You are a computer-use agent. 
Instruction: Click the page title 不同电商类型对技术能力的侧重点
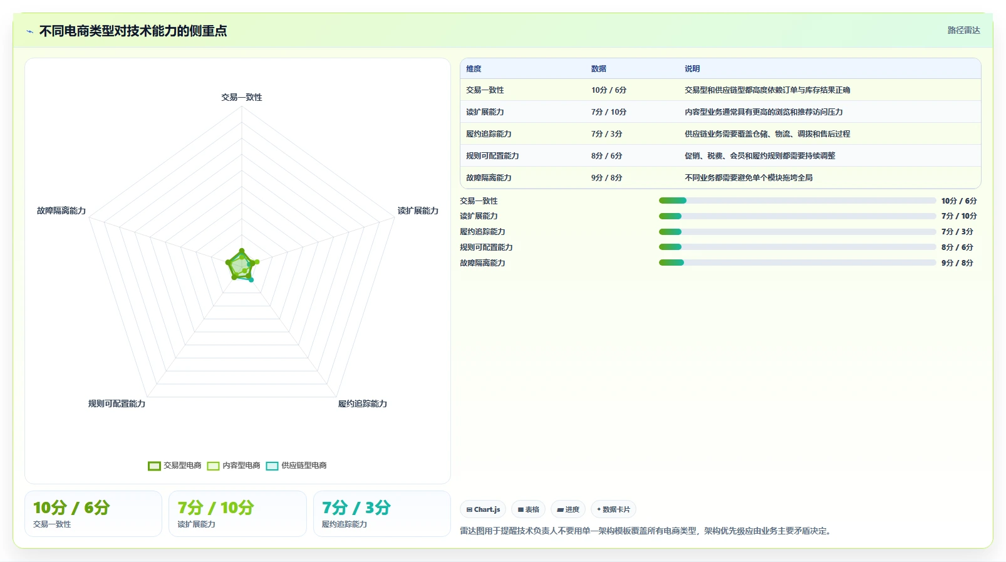(133, 31)
